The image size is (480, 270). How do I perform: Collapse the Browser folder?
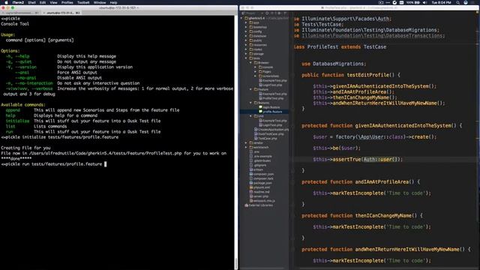pyautogui.click(x=250, y=62)
